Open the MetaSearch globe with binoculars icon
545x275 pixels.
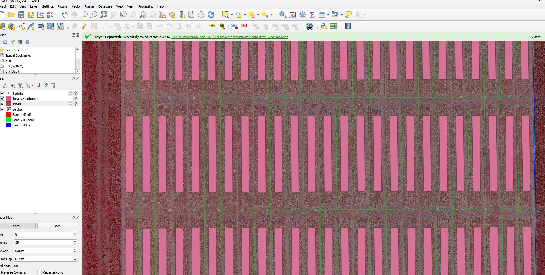coord(309,27)
